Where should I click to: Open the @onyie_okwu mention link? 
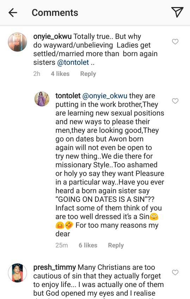104,96
